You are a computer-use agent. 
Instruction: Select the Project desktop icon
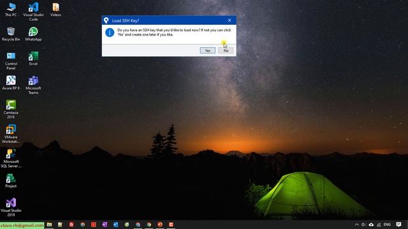[x=11, y=181]
